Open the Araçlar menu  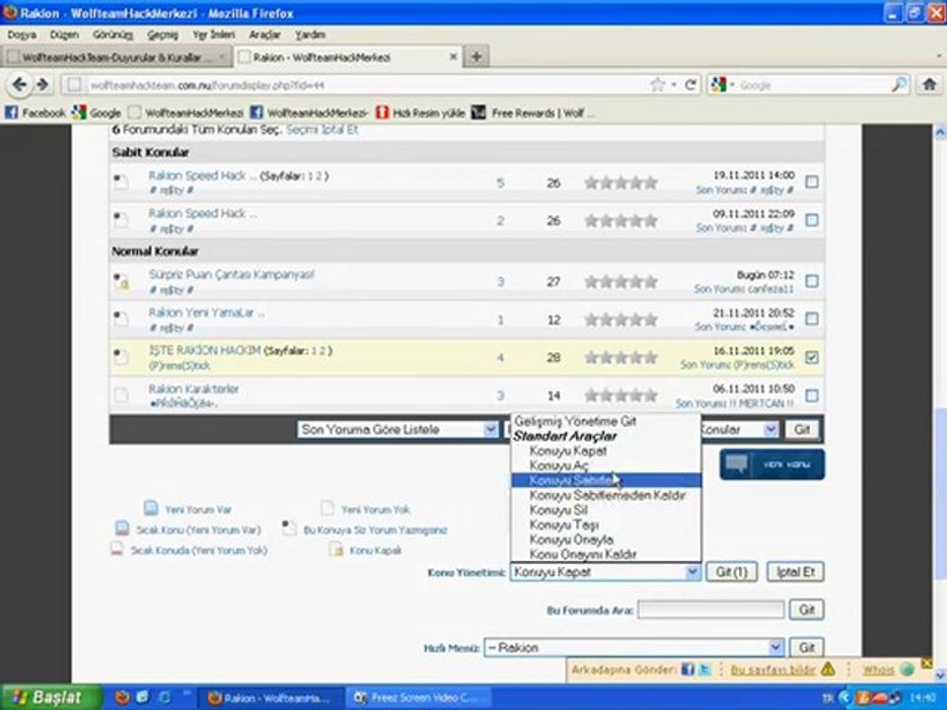pyautogui.click(x=264, y=35)
